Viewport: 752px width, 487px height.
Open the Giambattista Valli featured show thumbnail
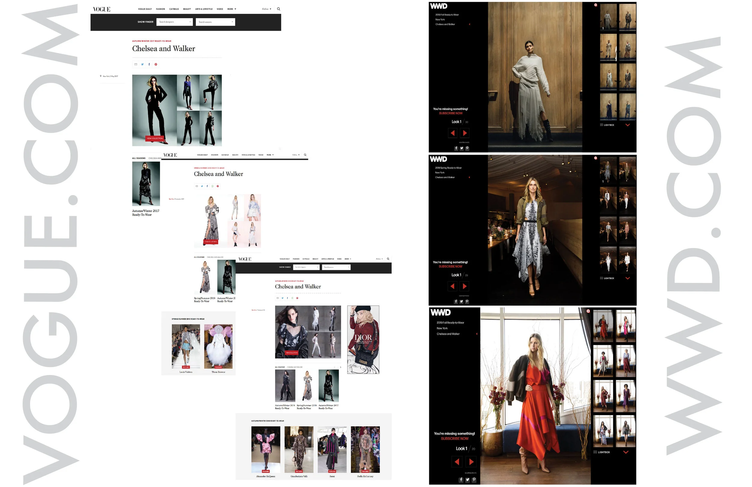coord(299,449)
